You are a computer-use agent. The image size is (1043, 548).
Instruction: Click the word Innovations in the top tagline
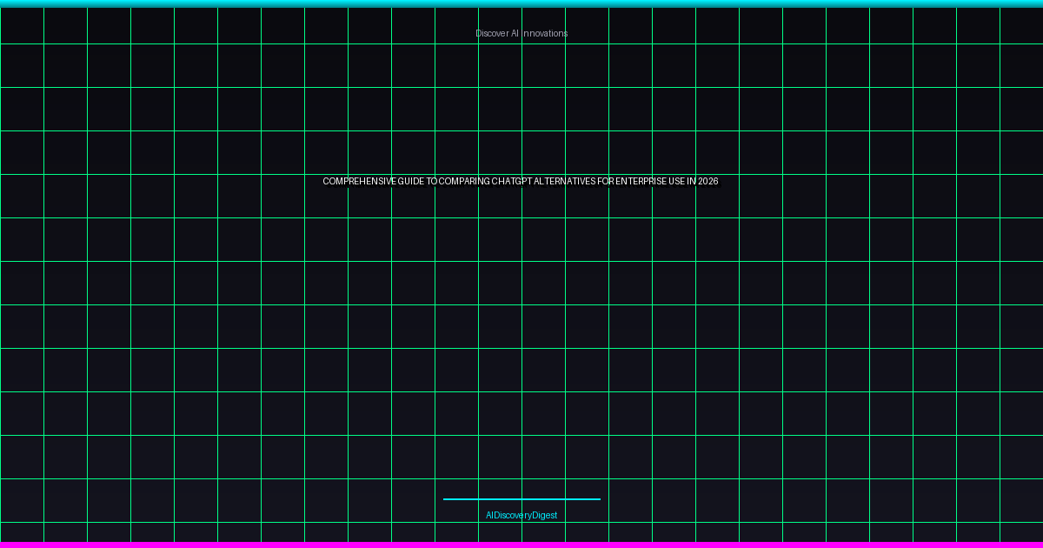(x=545, y=33)
